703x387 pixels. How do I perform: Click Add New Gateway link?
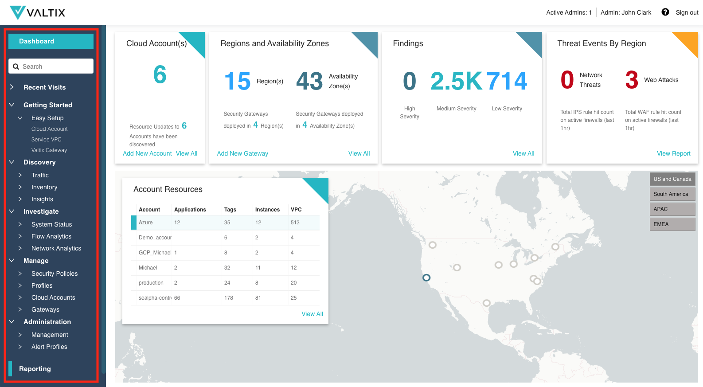pos(242,153)
